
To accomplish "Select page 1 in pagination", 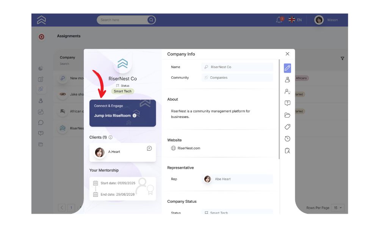I will click(x=71, y=208).
